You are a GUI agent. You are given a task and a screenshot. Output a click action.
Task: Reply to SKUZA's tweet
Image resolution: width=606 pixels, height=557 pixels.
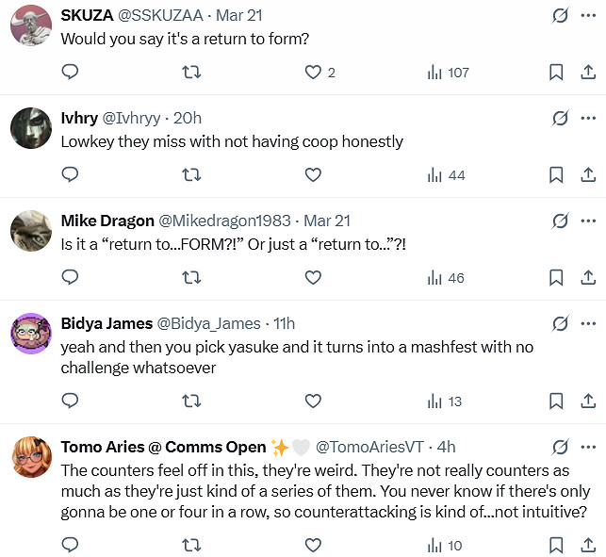[x=70, y=72]
